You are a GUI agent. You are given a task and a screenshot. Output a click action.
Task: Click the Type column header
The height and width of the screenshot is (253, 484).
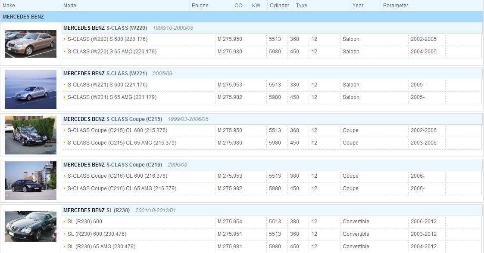click(x=302, y=6)
